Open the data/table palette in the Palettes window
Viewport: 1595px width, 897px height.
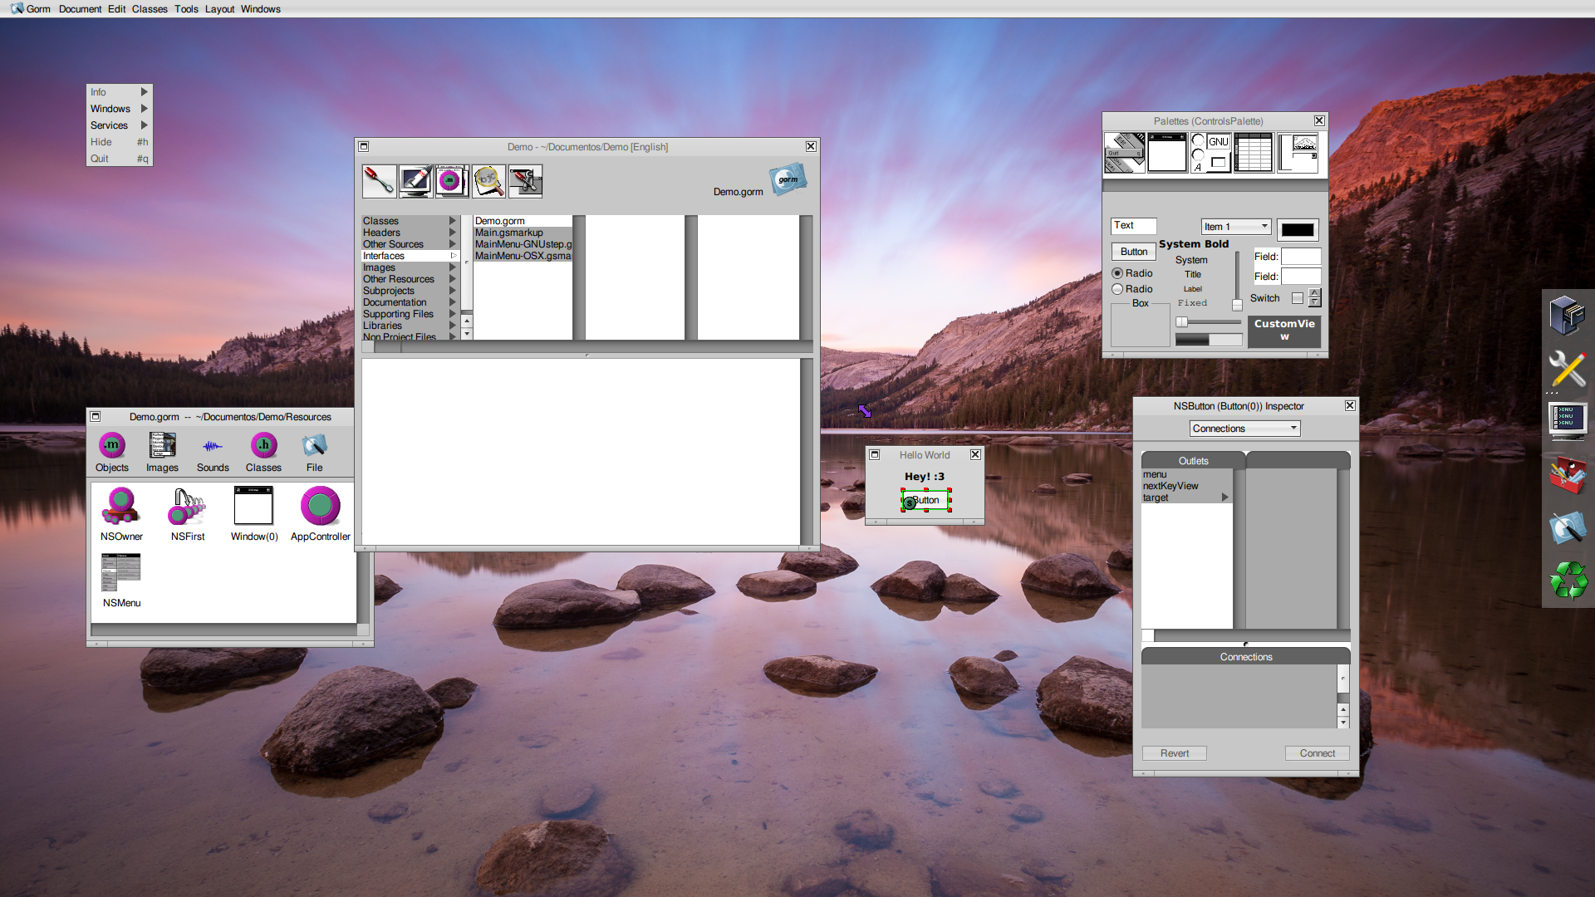tap(1254, 152)
